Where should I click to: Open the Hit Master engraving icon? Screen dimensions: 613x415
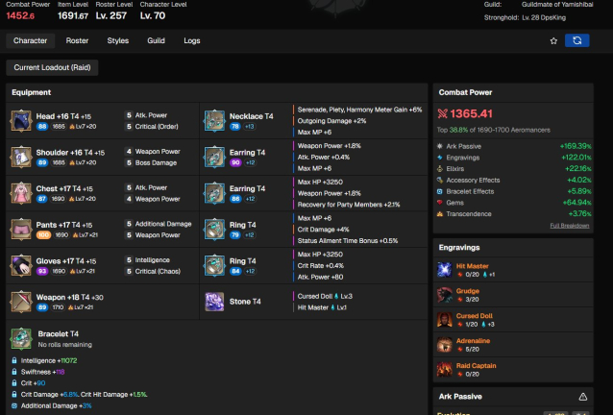click(445, 271)
